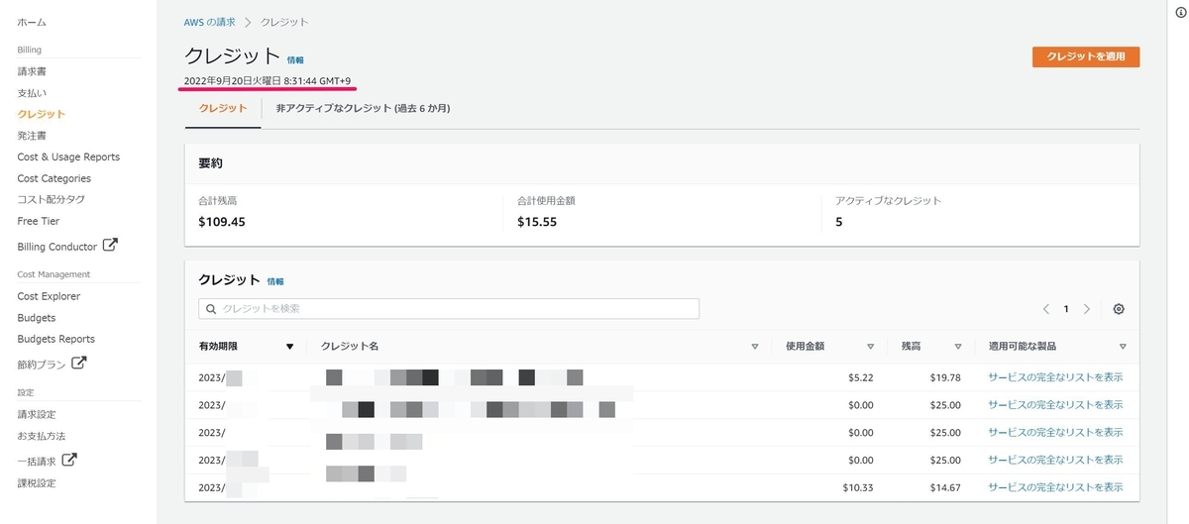This screenshot has width=1189, height=524.
Task: Click $5.22 used amount cell
Action: 861,377
